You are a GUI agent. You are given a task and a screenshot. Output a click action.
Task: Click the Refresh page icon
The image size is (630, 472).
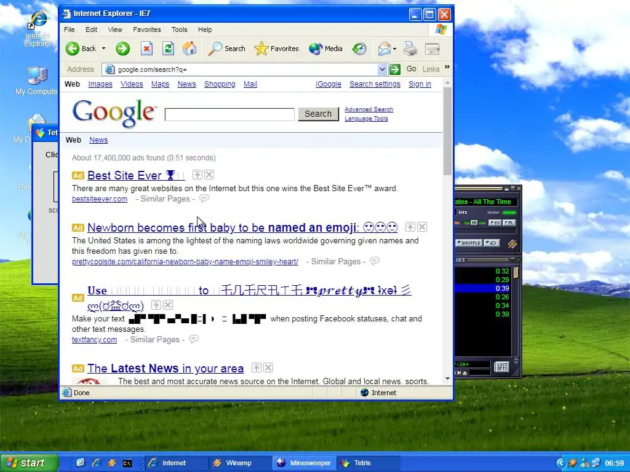(x=168, y=49)
